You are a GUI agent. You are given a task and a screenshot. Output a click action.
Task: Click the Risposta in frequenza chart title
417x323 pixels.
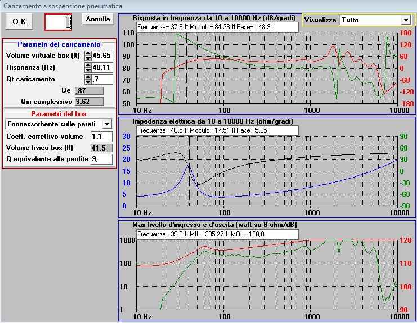(214, 18)
